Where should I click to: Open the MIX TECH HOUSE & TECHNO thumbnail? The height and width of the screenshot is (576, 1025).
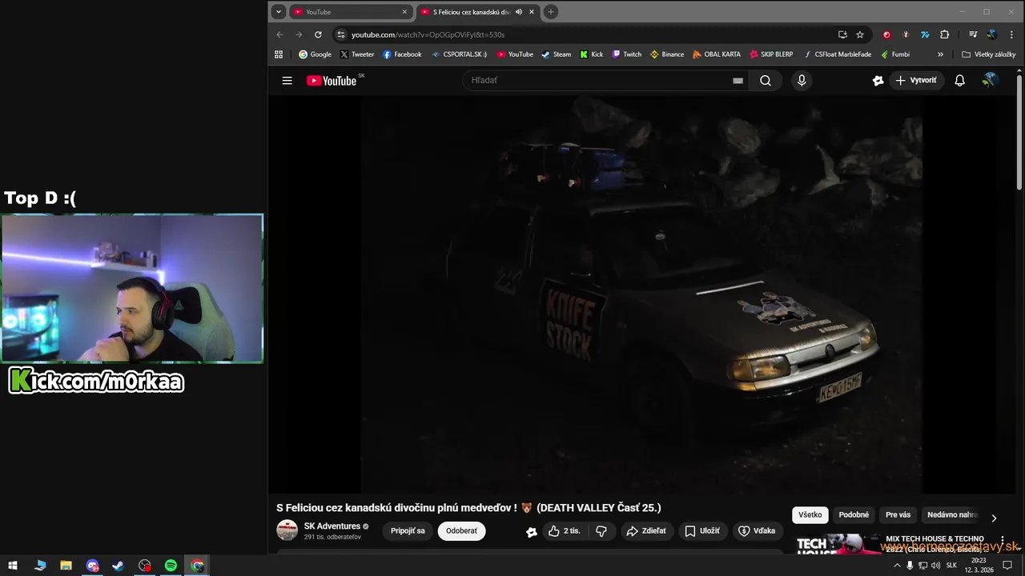point(839,546)
